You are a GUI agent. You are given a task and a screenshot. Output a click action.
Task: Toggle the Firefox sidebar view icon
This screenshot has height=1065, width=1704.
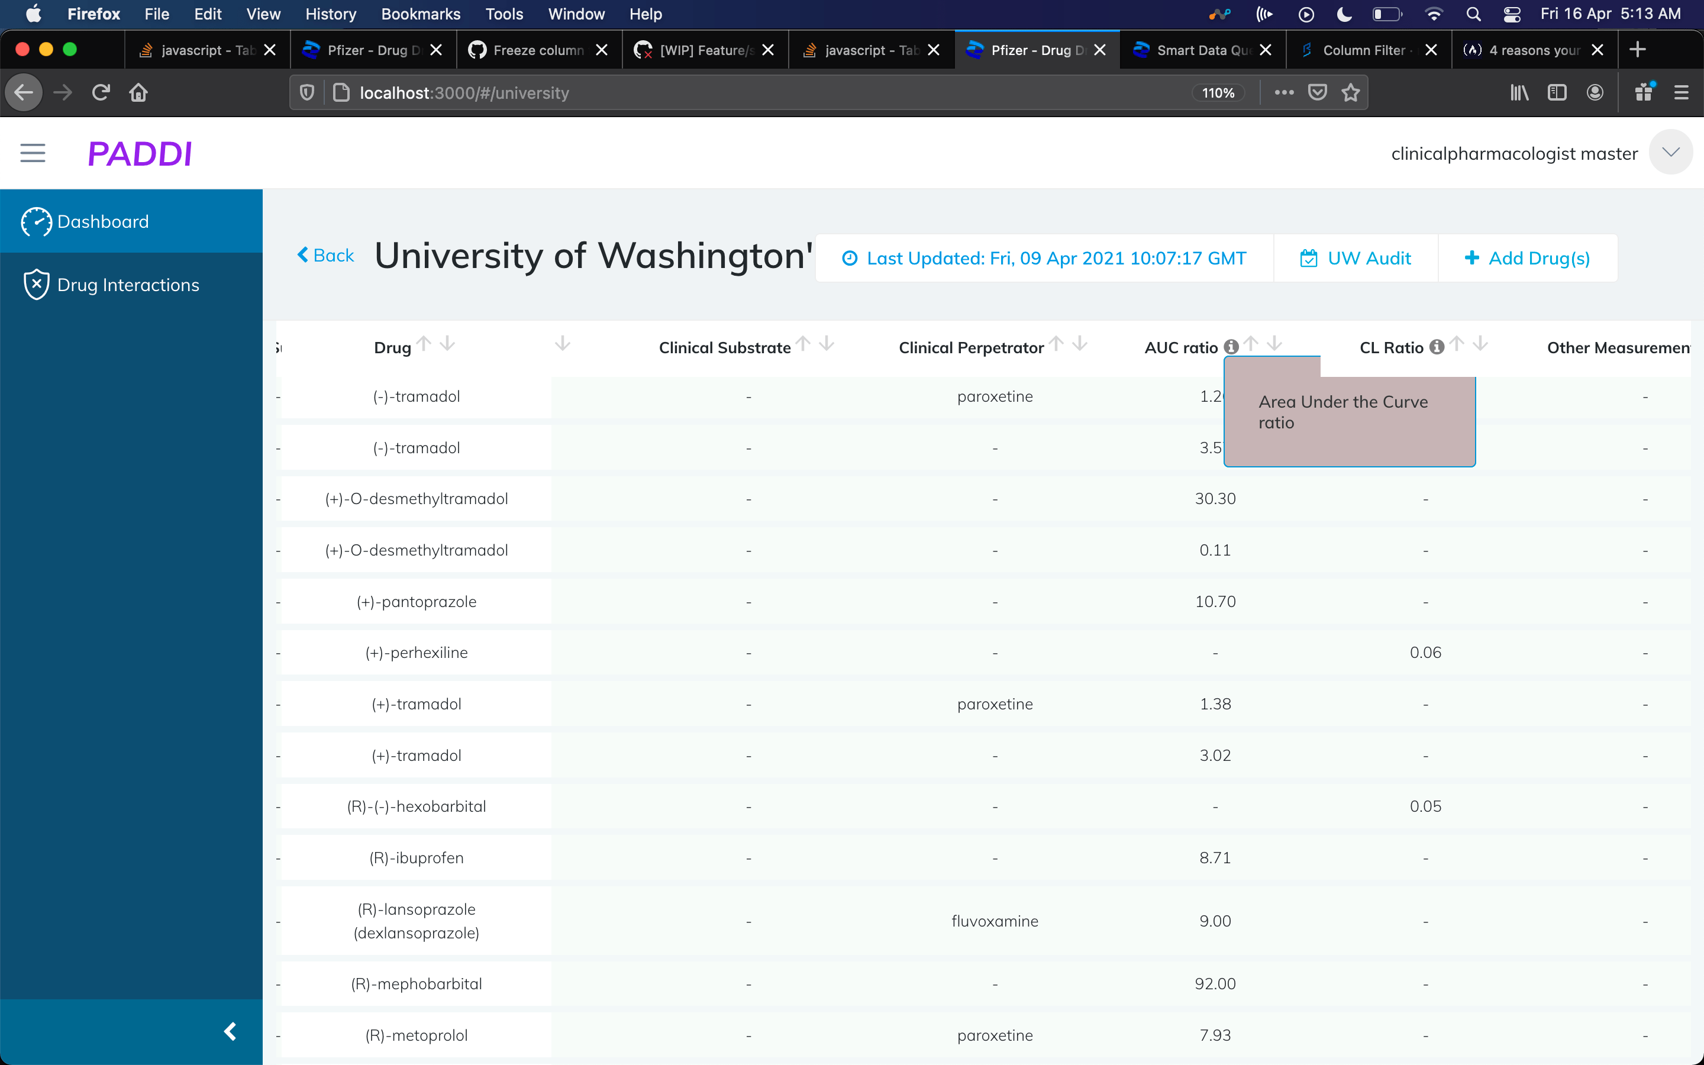tap(1557, 92)
